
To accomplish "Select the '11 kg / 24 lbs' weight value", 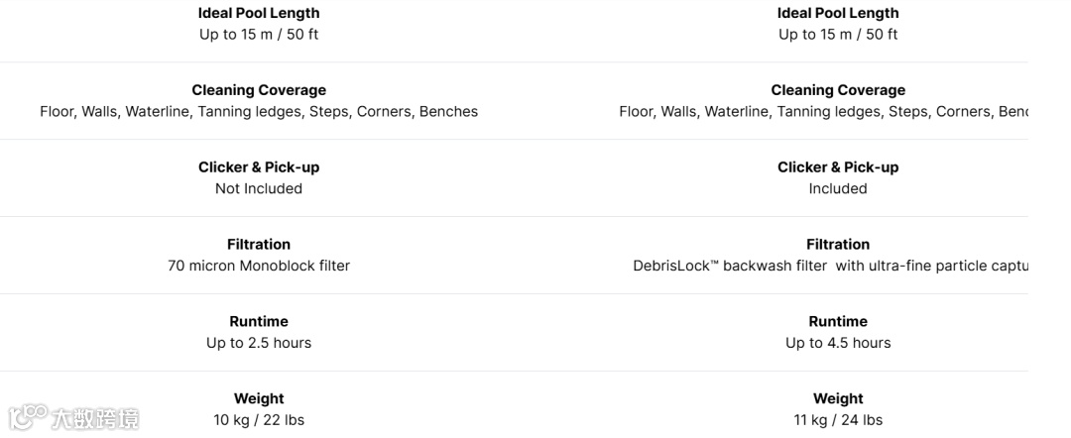I will 838,420.
